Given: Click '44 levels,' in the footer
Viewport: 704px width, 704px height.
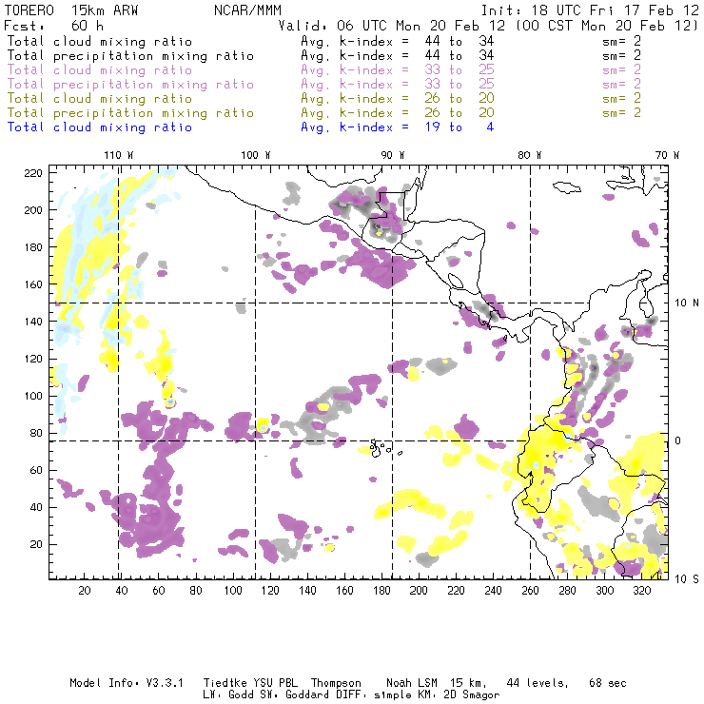Looking at the screenshot, I should tap(538, 683).
